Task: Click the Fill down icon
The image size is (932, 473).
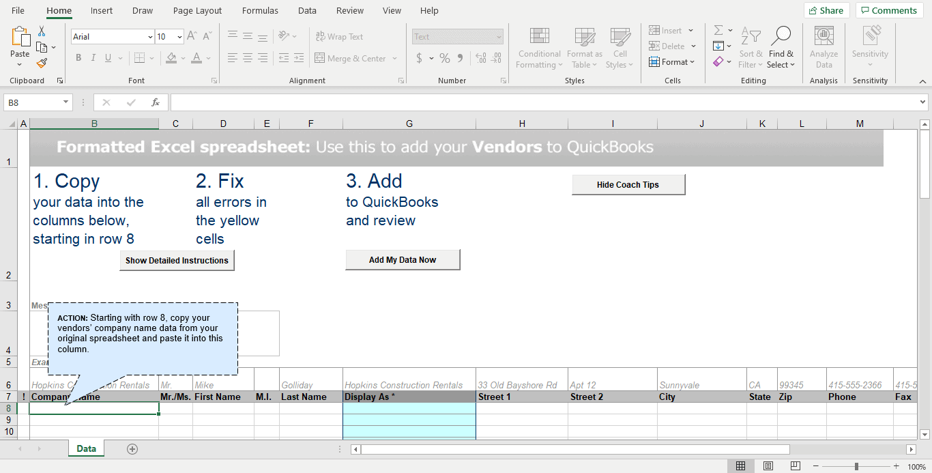Action: 718,46
